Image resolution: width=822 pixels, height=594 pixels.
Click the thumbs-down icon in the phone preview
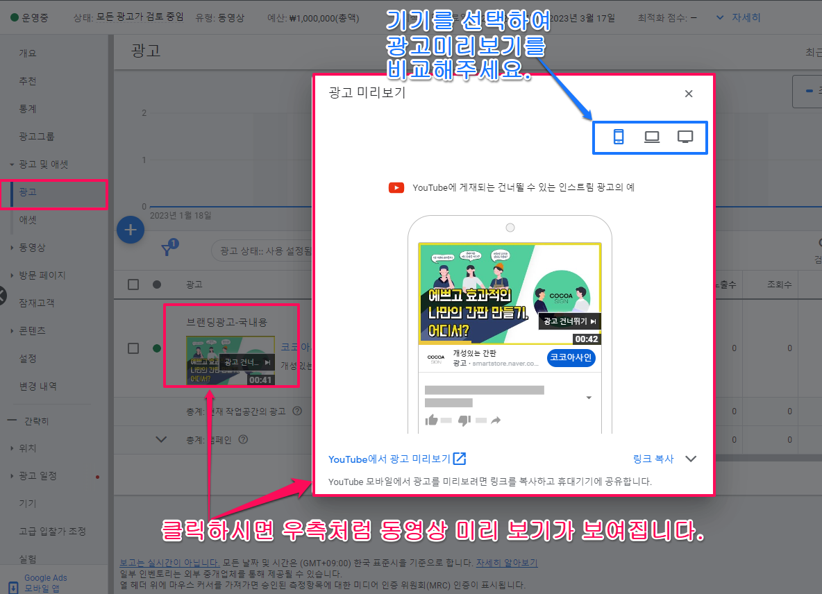pyautogui.click(x=464, y=420)
